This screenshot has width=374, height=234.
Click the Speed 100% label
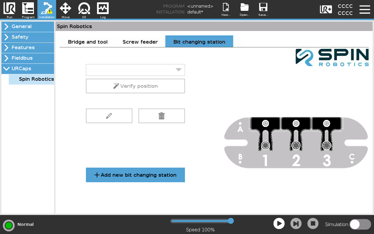(200, 230)
